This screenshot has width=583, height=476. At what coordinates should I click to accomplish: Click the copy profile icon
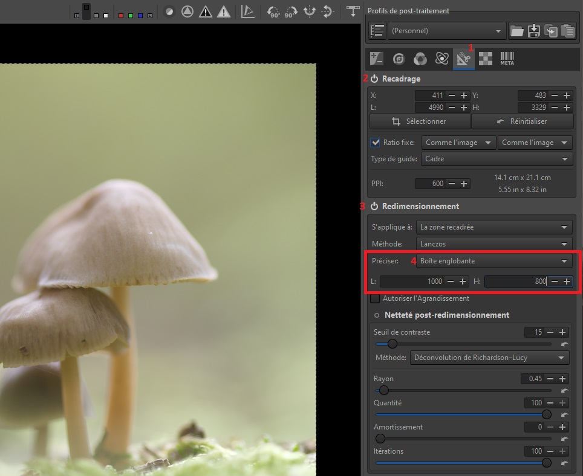550,30
